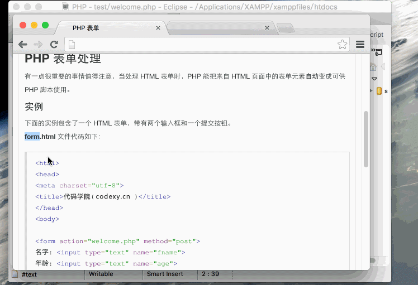
Task: Bookmark this page with the star icon
Action: click(x=343, y=44)
